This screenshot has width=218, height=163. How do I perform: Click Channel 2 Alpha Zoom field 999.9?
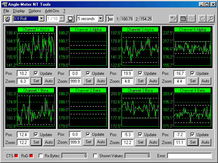75,81
